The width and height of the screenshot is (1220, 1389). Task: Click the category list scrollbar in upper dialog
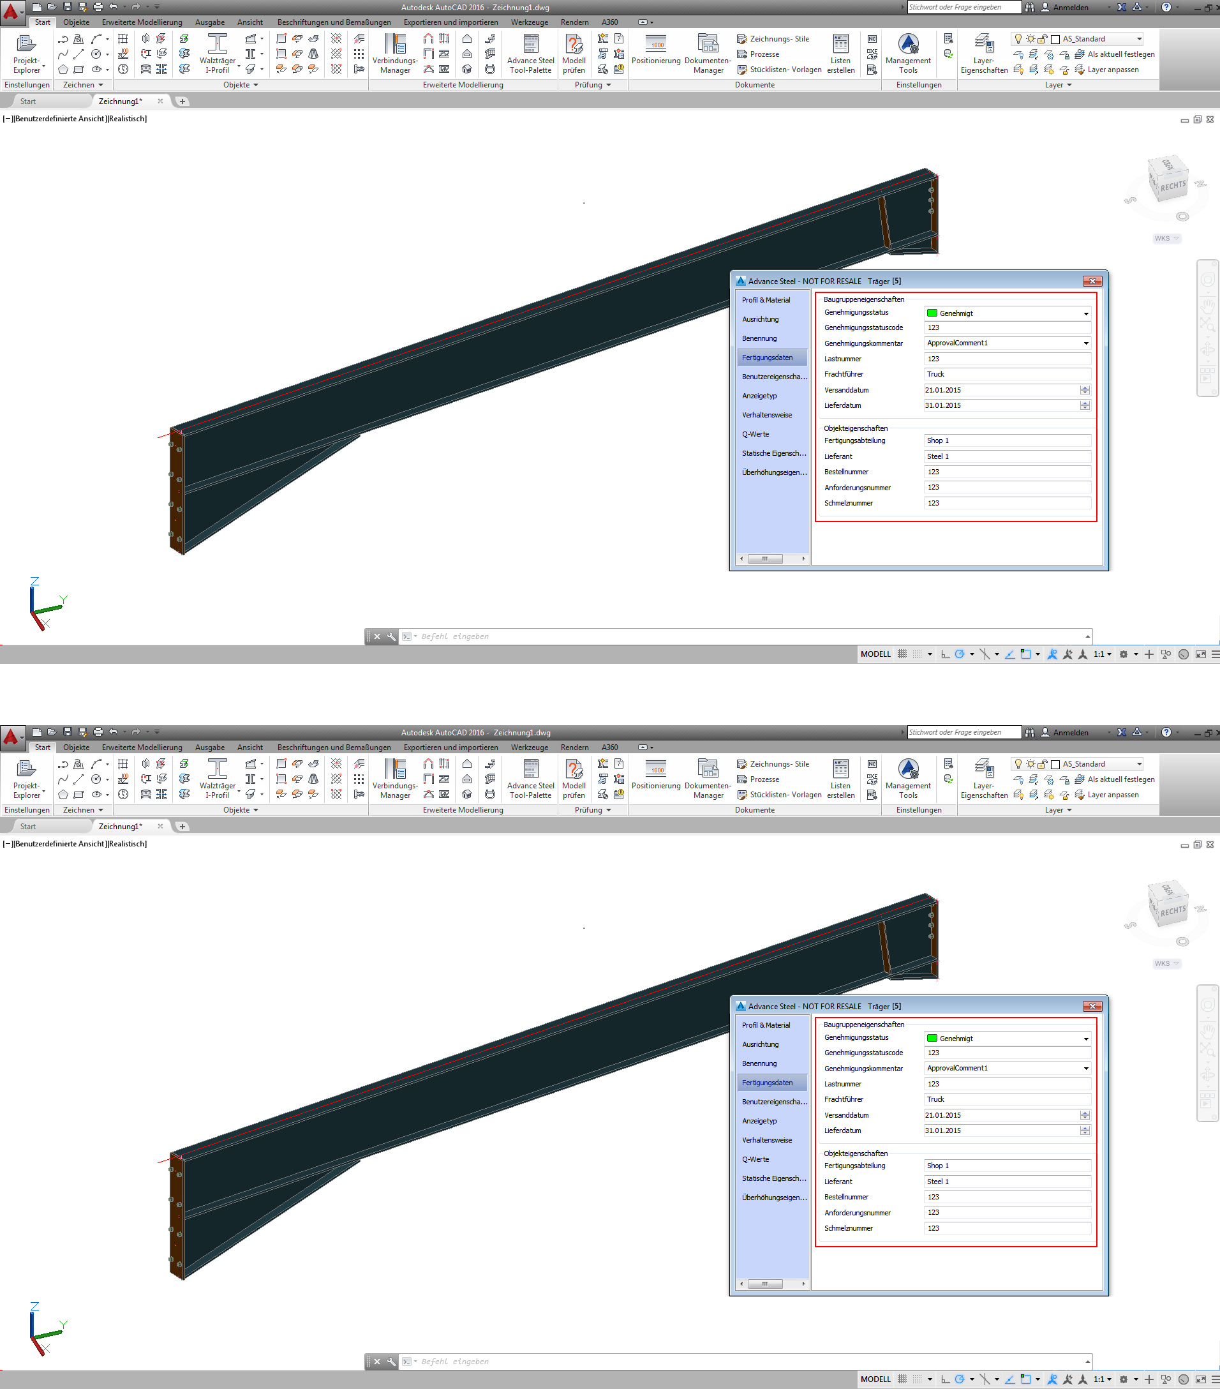point(772,559)
